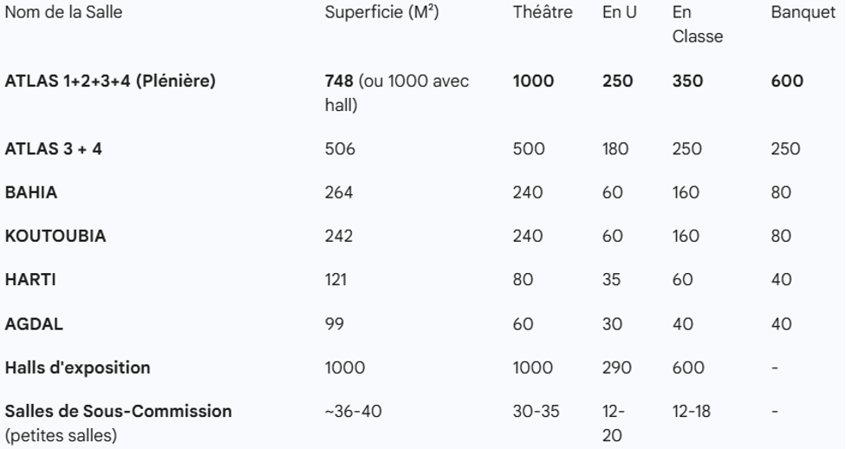Select the 'ATLAS 3 + 4' room name
This screenshot has height=449, width=846.
tap(54, 149)
